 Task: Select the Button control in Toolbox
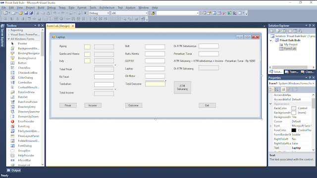[x=22, y=63]
